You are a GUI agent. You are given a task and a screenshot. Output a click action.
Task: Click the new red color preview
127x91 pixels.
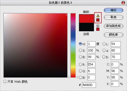86,18
